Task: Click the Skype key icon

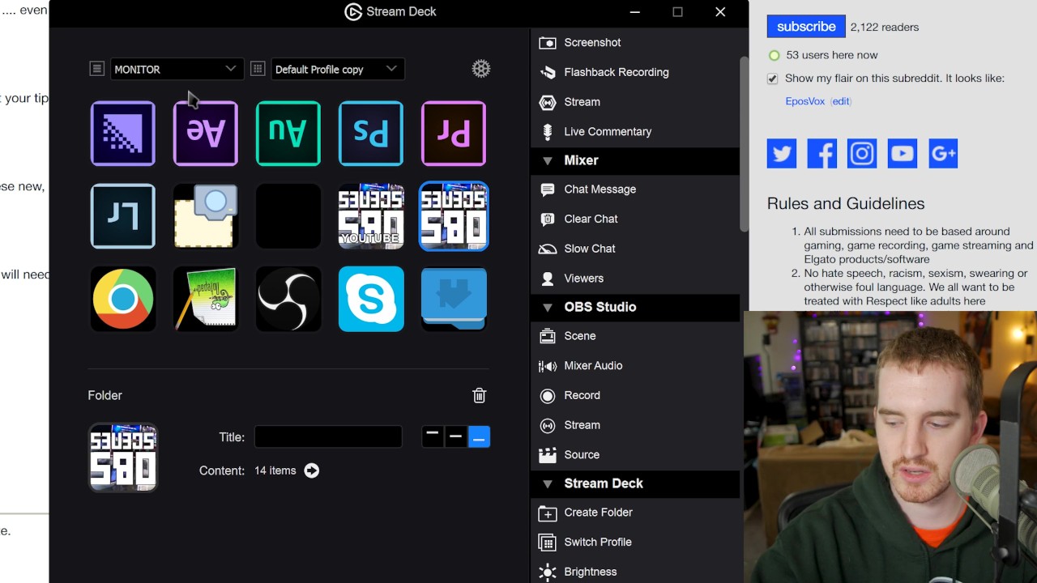Action: (x=370, y=299)
